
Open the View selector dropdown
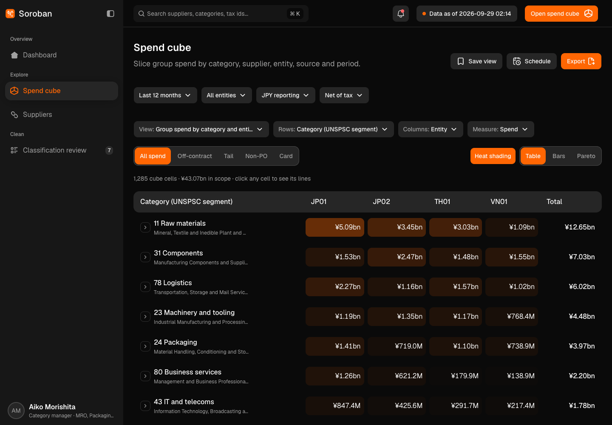point(201,129)
